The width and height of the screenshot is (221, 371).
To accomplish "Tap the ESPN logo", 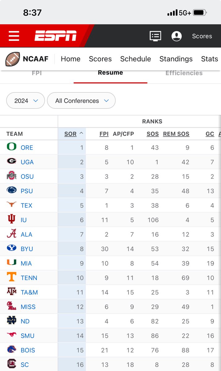I will pos(56,36).
